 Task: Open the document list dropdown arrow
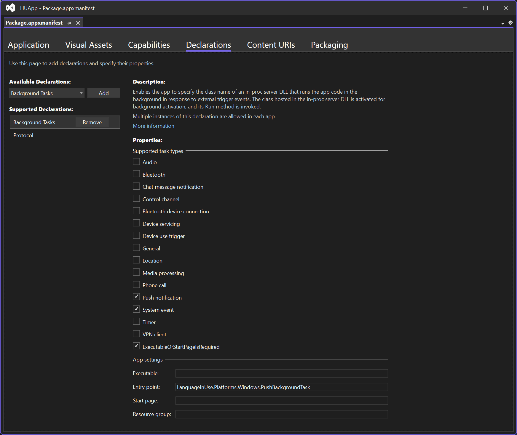coord(503,23)
